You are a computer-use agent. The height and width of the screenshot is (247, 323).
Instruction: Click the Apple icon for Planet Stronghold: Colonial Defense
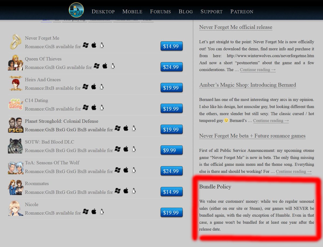click(x=126, y=128)
